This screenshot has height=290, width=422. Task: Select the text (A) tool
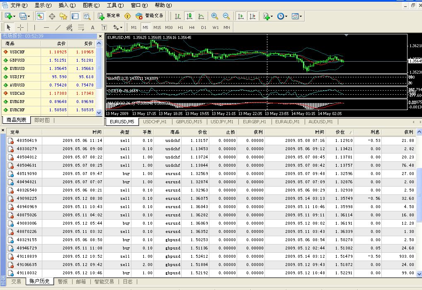(92, 27)
